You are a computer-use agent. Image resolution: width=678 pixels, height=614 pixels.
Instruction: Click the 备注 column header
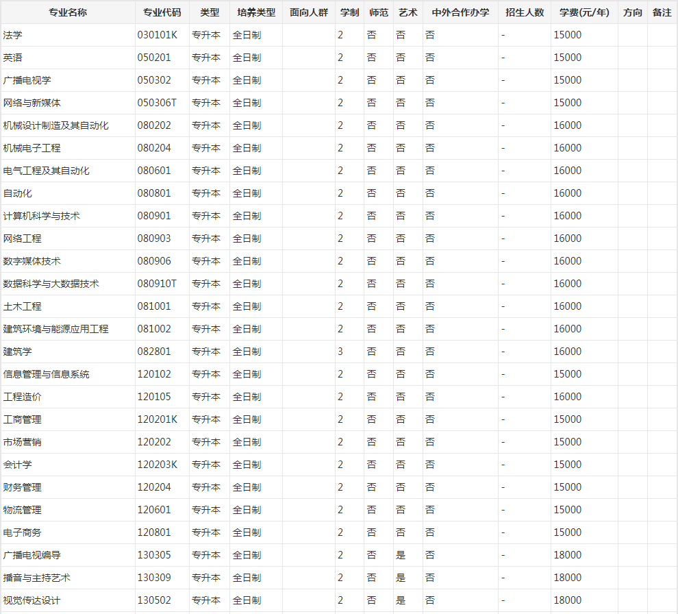point(662,12)
